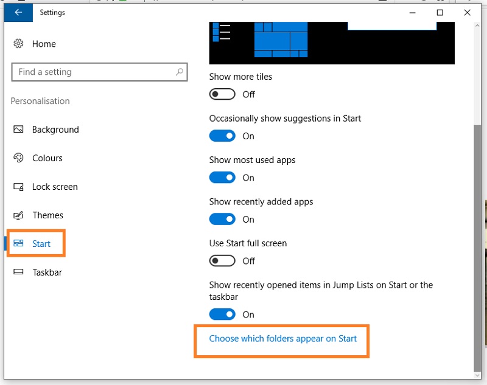Switch to the Taskbar settings page
This screenshot has height=385, width=487.
point(47,272)
